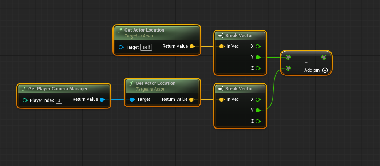The image size is (380, 166).
Task: Click break icon on lower Break Vector header
Action: pyautogui.click(x=221, y=89)
